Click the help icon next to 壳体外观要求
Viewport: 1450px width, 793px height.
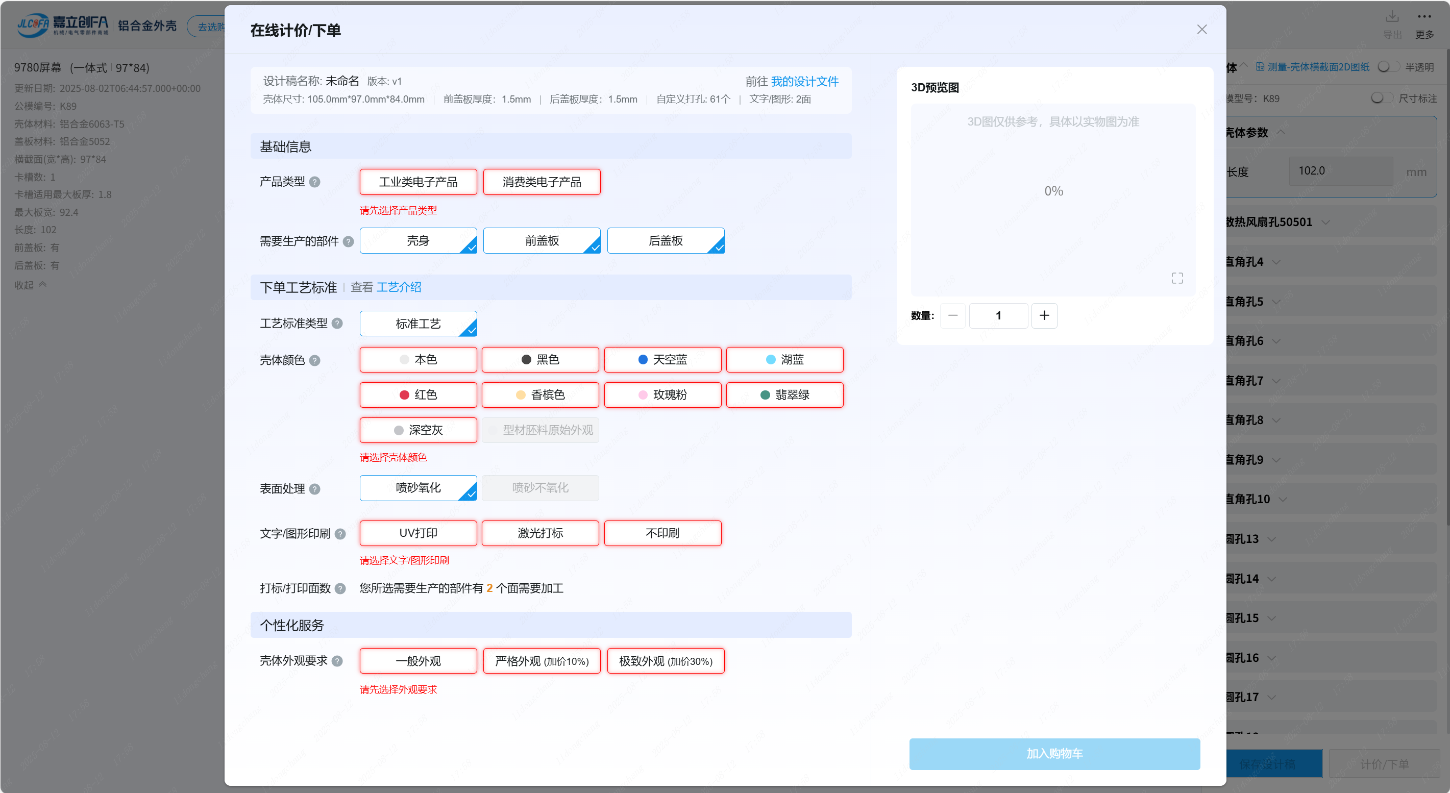coord(337,661)
